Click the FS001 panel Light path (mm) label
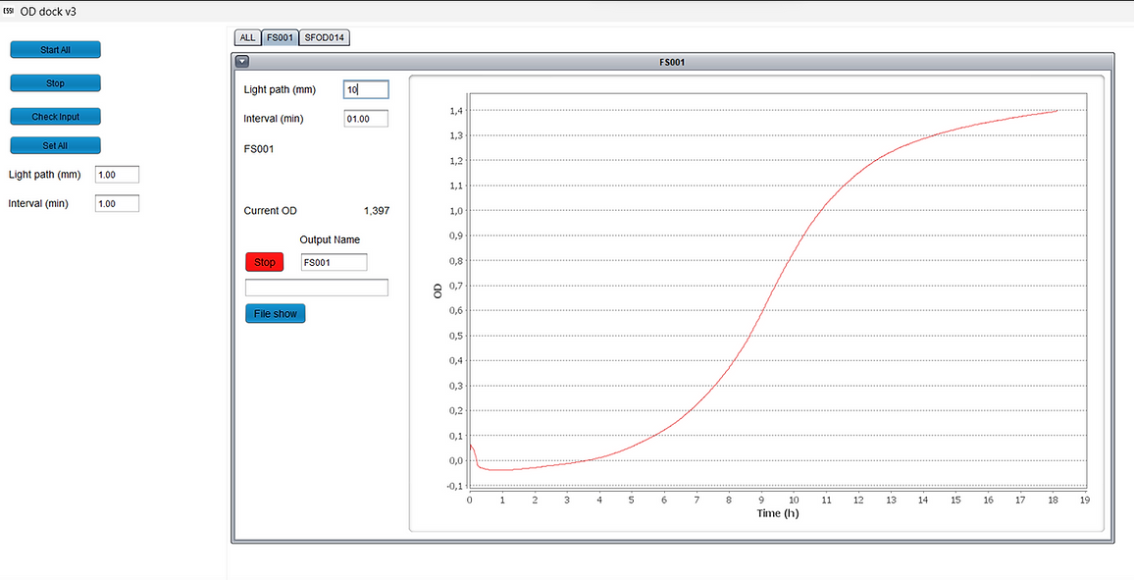 (280, 89)
